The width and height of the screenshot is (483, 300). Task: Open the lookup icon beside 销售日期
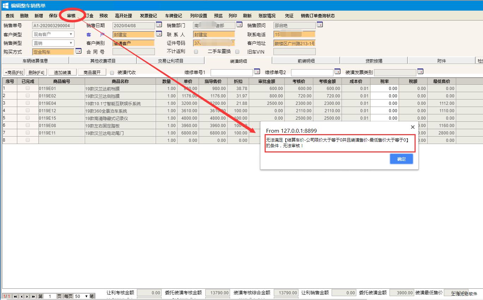159,25
